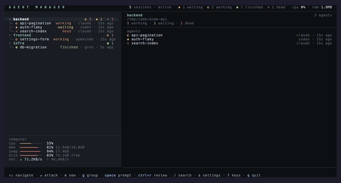Click waiting diamond icon in top status bar
Viewport: 341px width, 183px height.
coord(179,7)
